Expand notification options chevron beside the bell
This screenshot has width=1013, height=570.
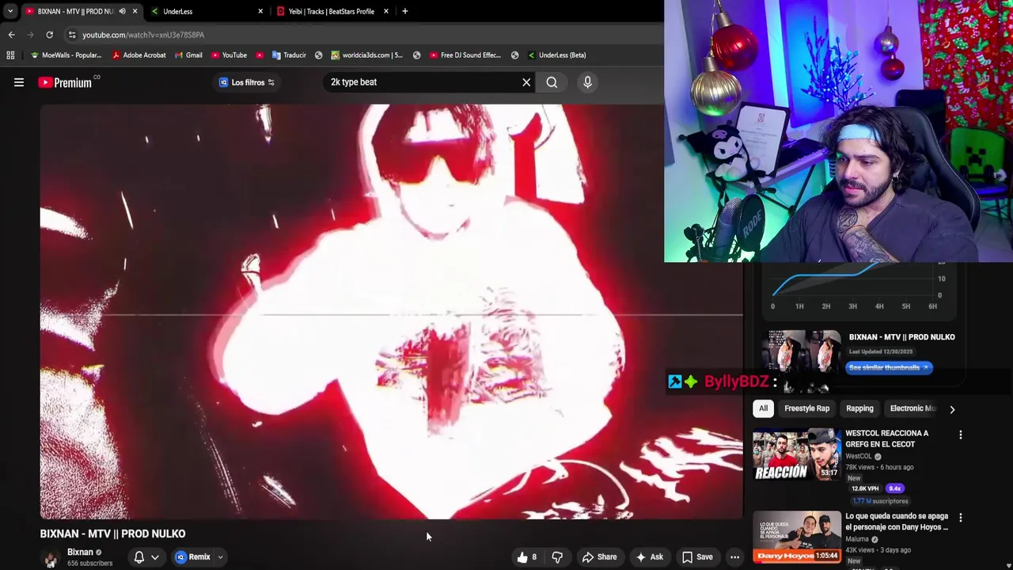pyautogui.click(x=155, y=557)
